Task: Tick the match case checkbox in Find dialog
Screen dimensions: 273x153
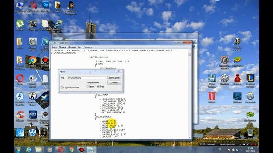Action: (61, 88)
